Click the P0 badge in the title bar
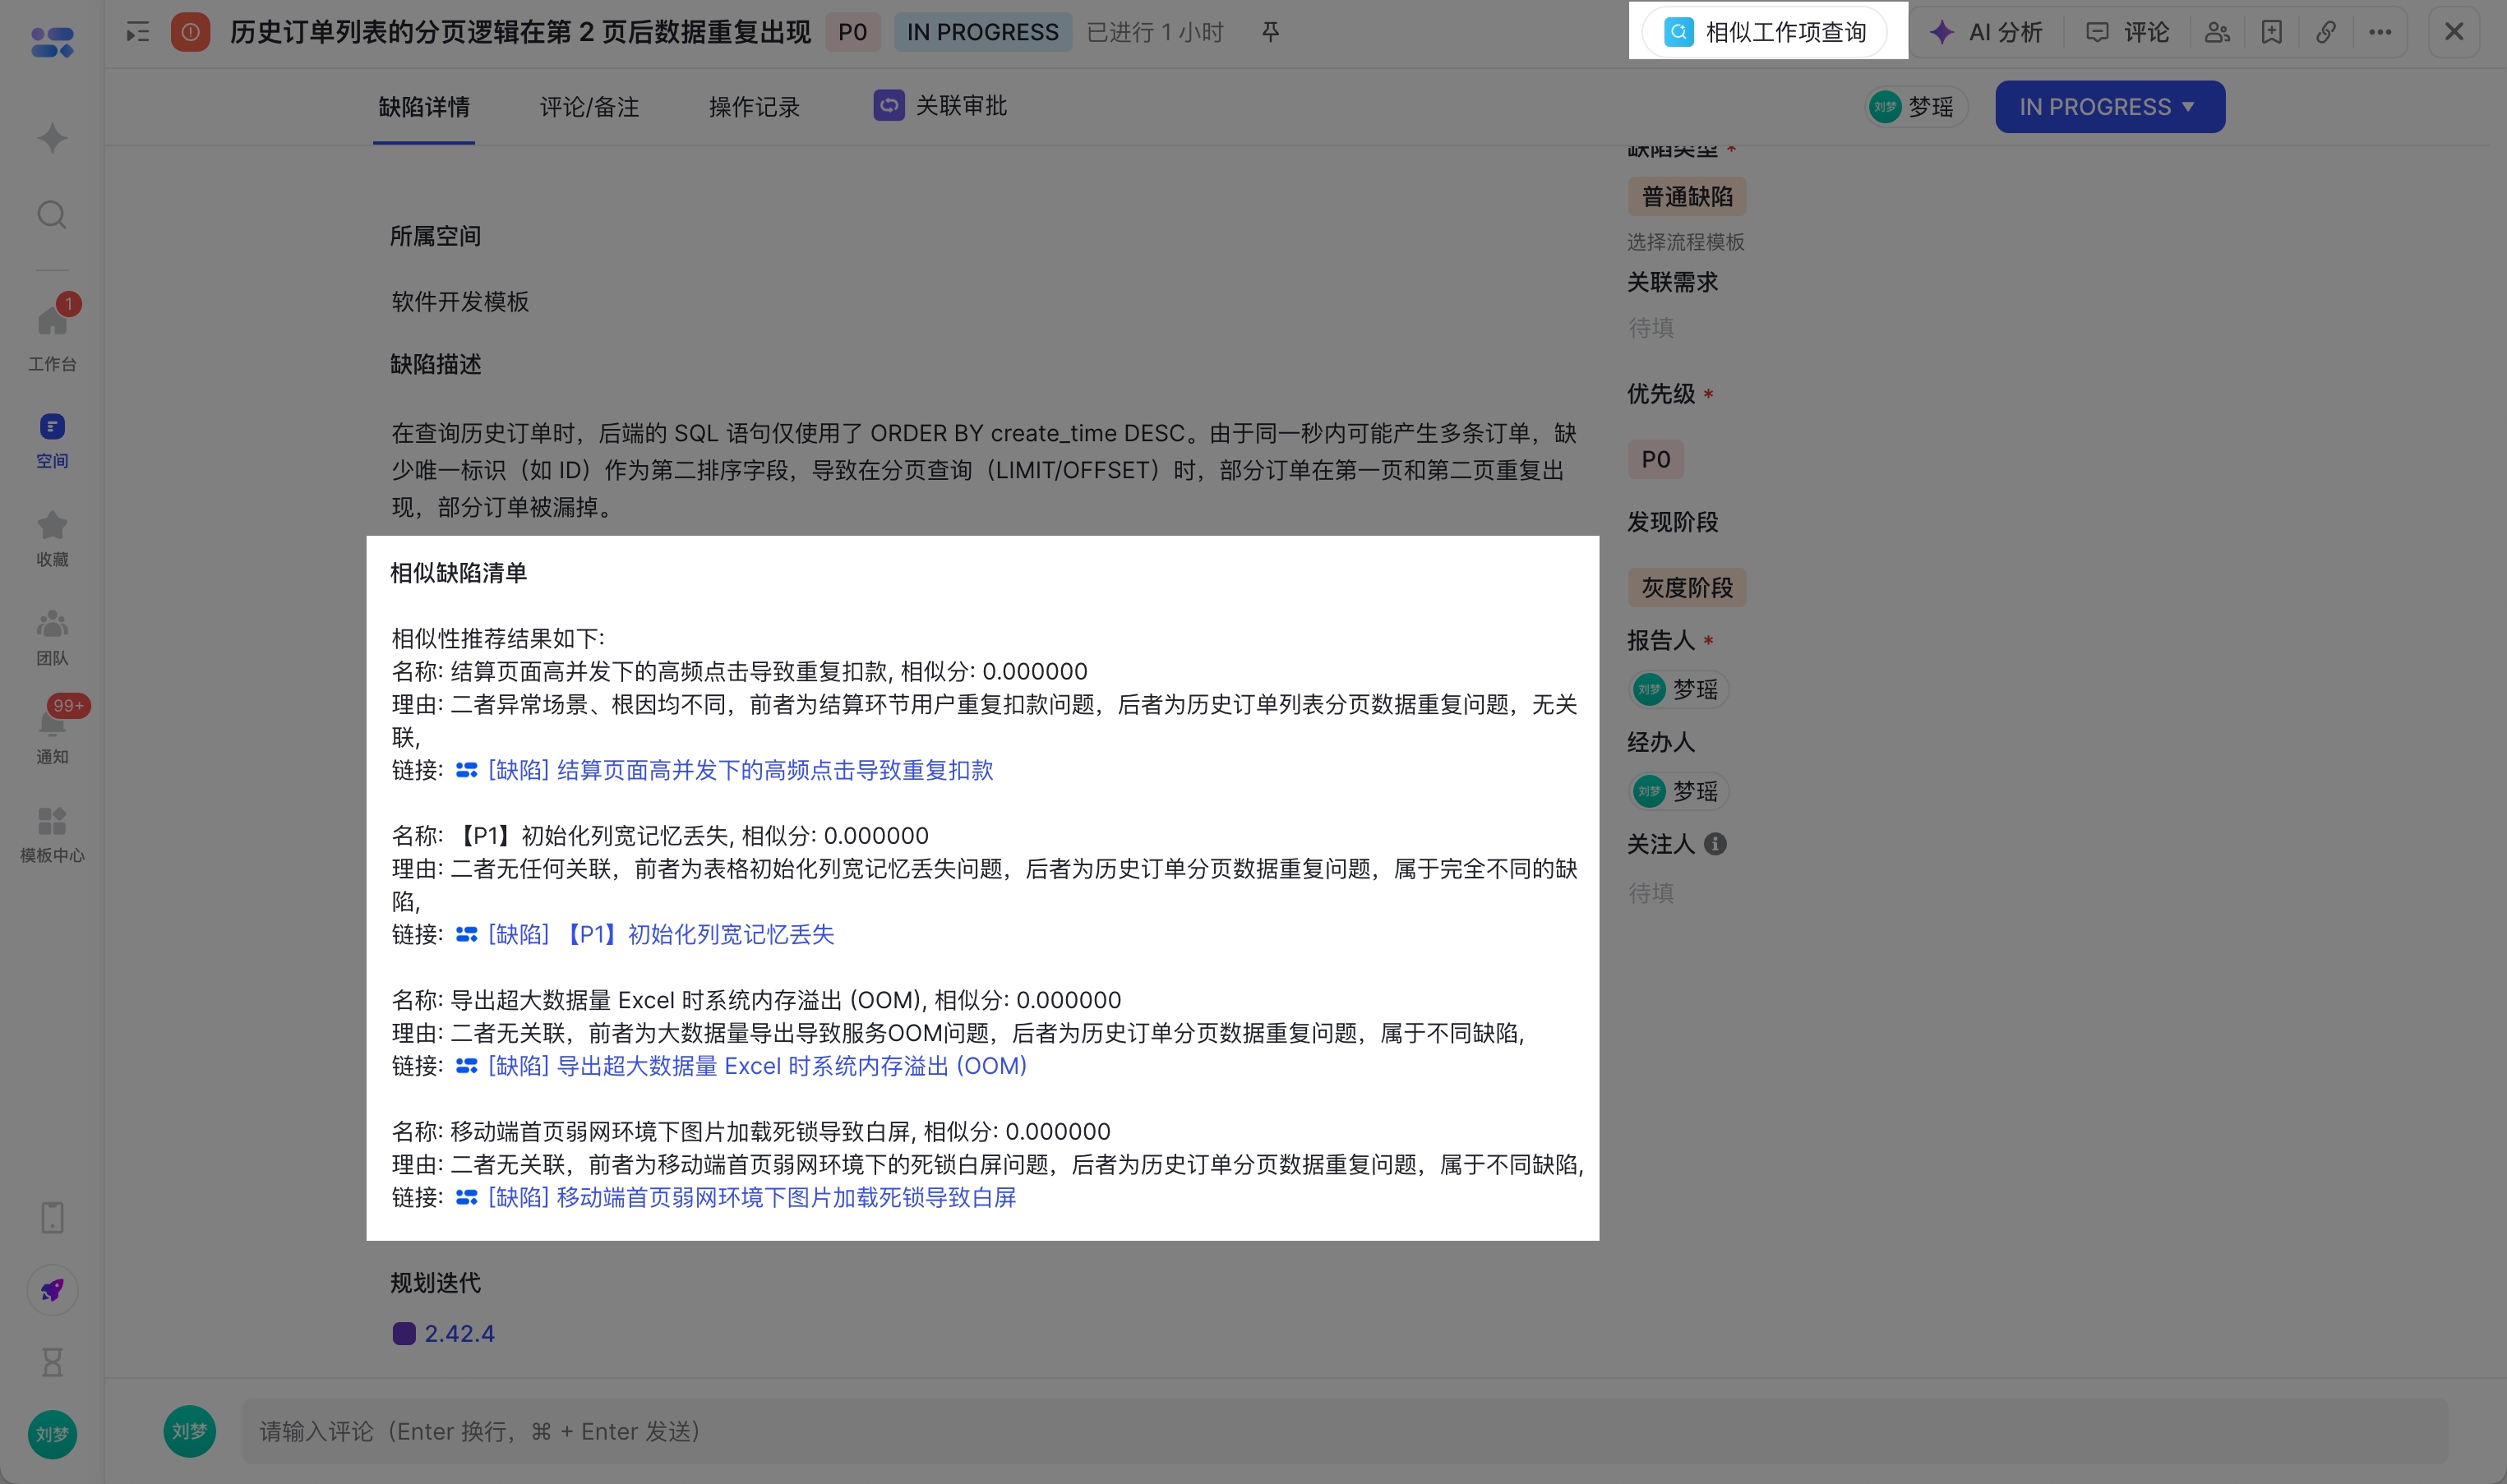The height and width of the screenshot is (1484, 2507). click(852, 32)
